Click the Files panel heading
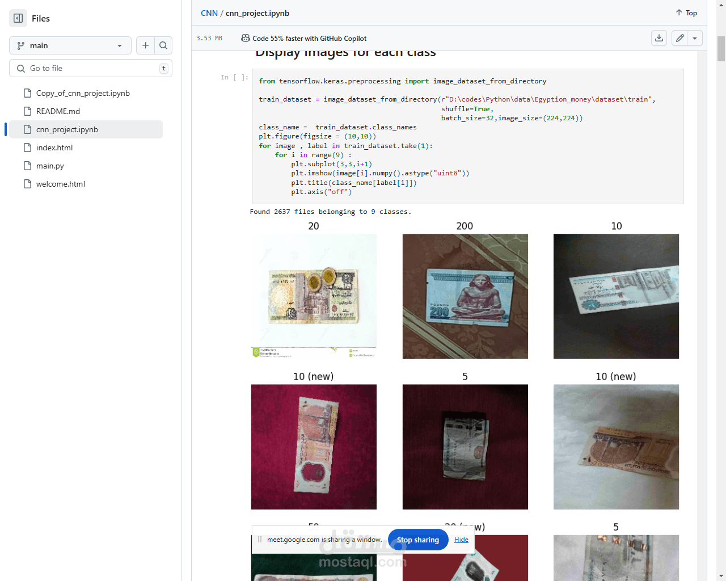Image resolution: width=726 pixels, height=581 pixels. pos(41,18)
